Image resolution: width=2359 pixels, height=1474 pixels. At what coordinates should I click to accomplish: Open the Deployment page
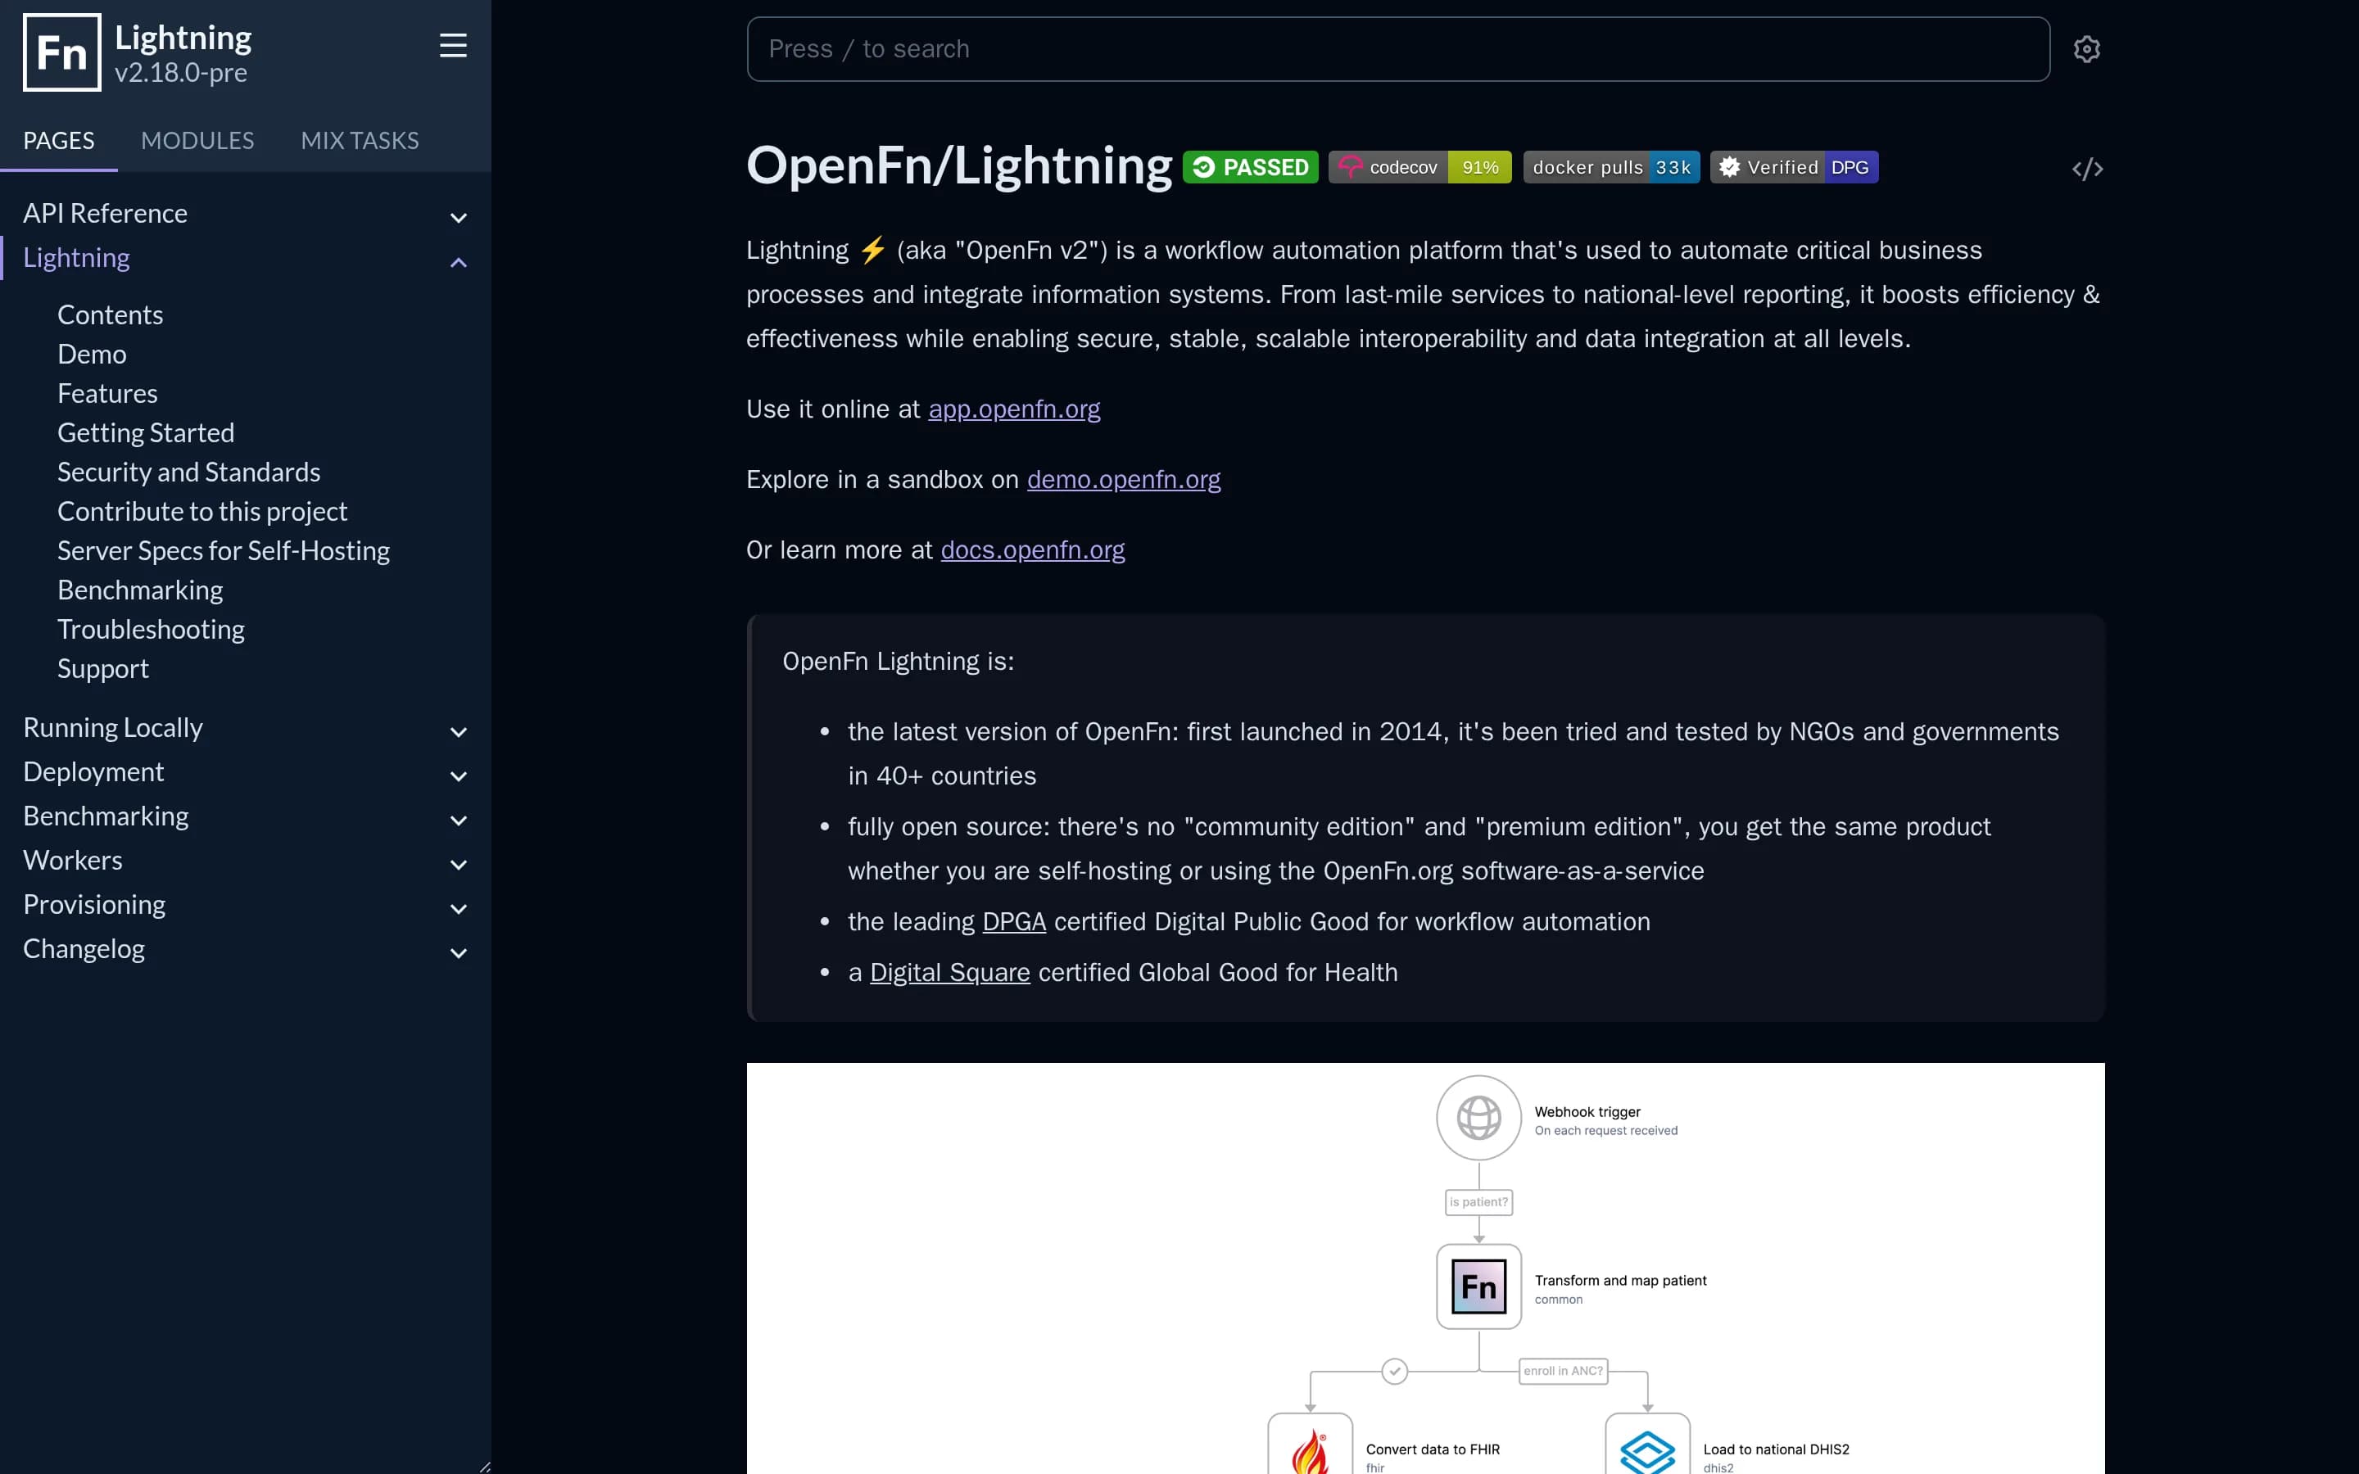point(93,772)
